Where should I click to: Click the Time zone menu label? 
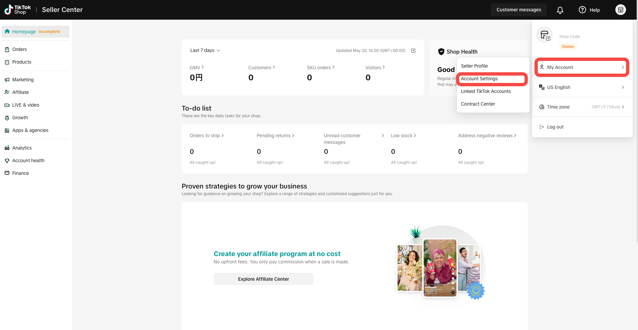tap(558, 107)
